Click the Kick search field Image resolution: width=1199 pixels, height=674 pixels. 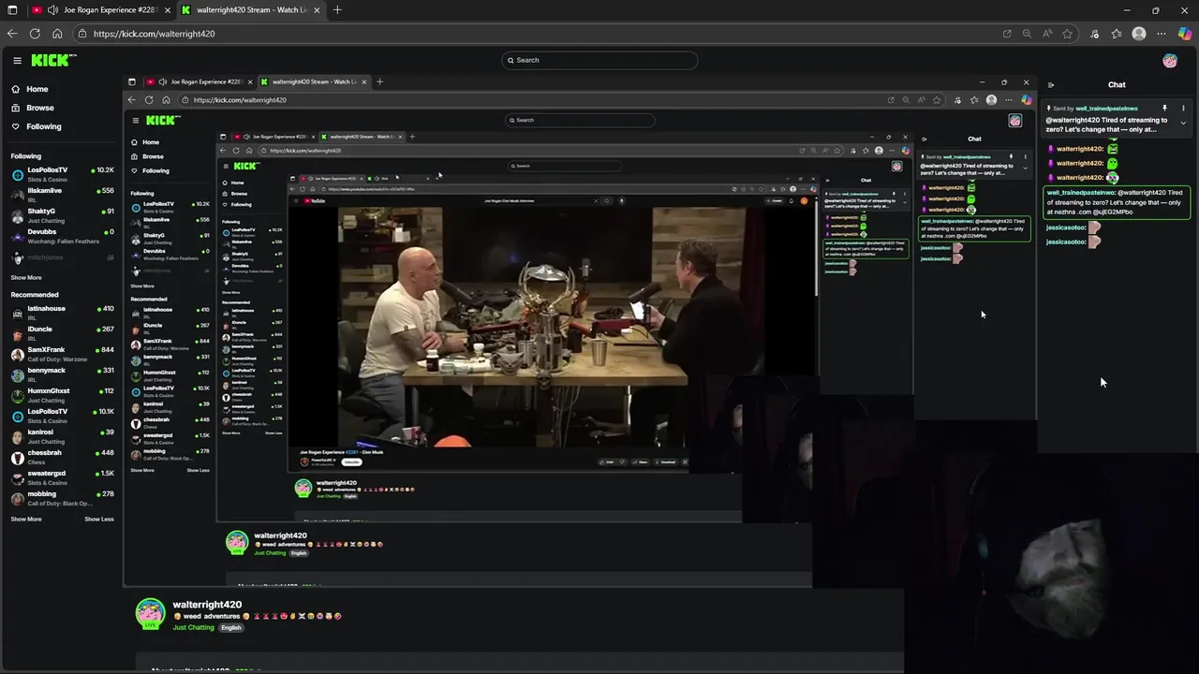coord(599,60)
